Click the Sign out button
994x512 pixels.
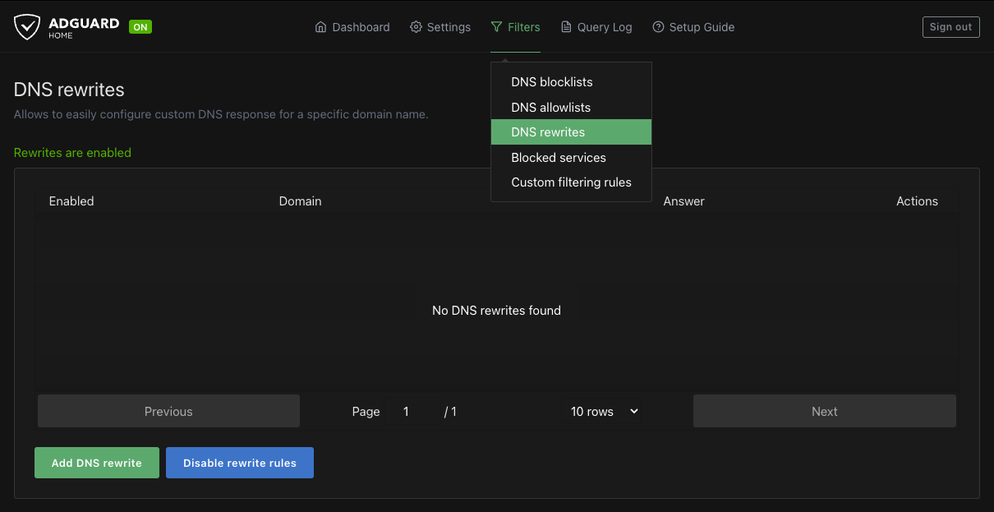click(950, 27)
